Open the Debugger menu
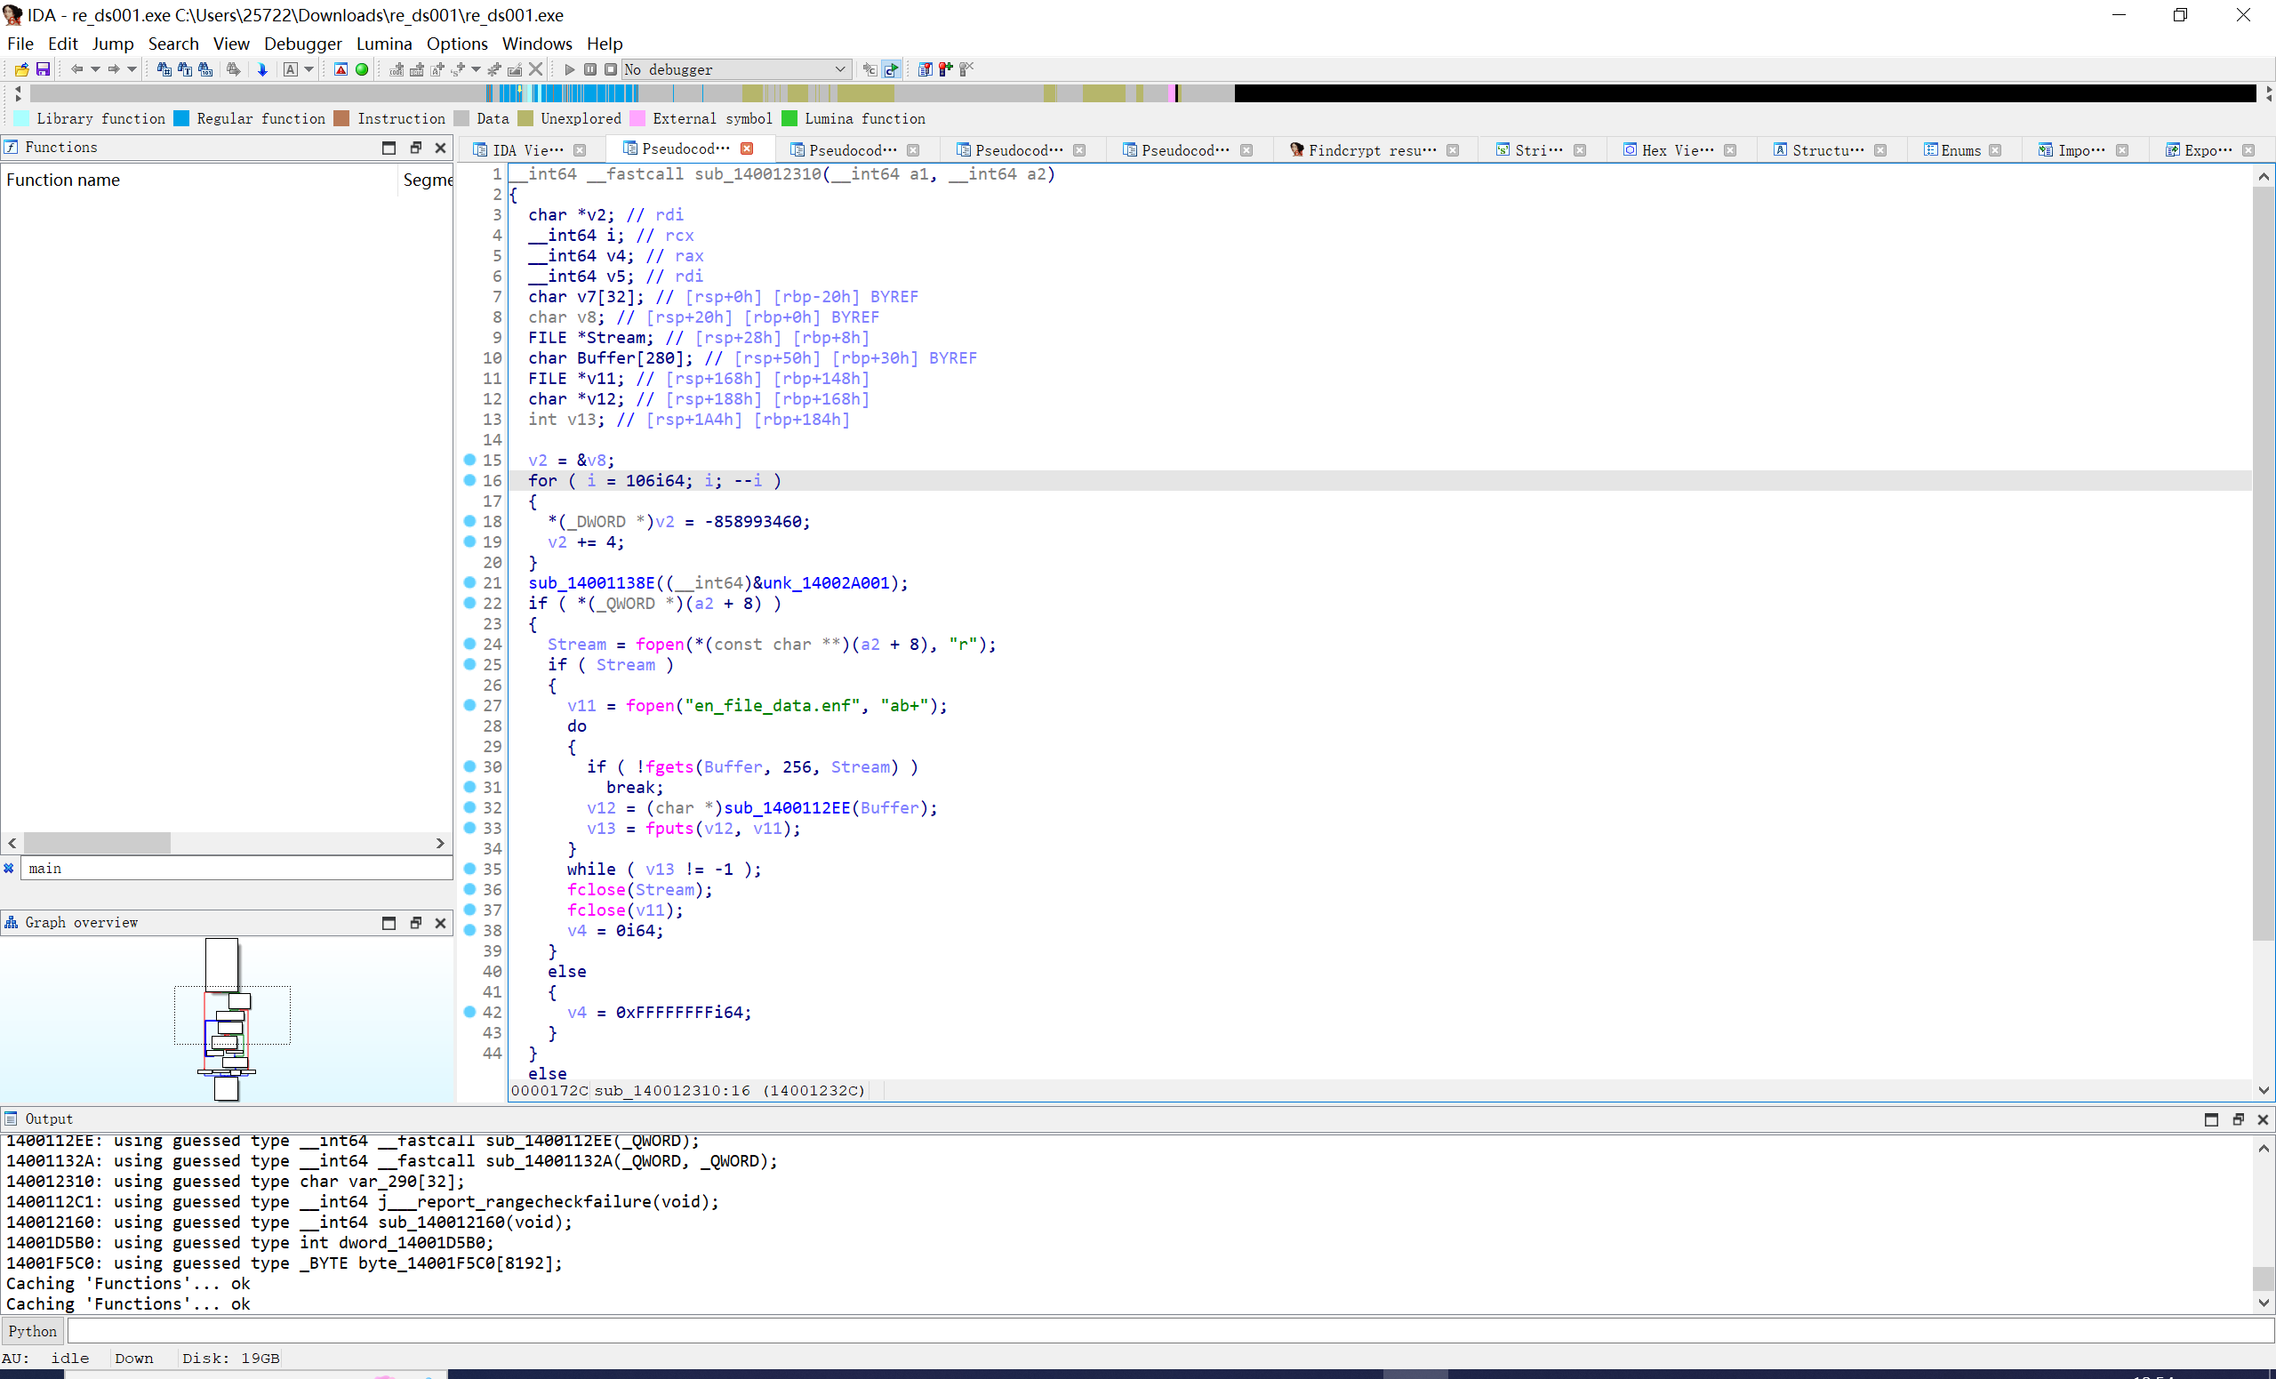Viewport: 2276px width, 1379px height. (302, 44)
